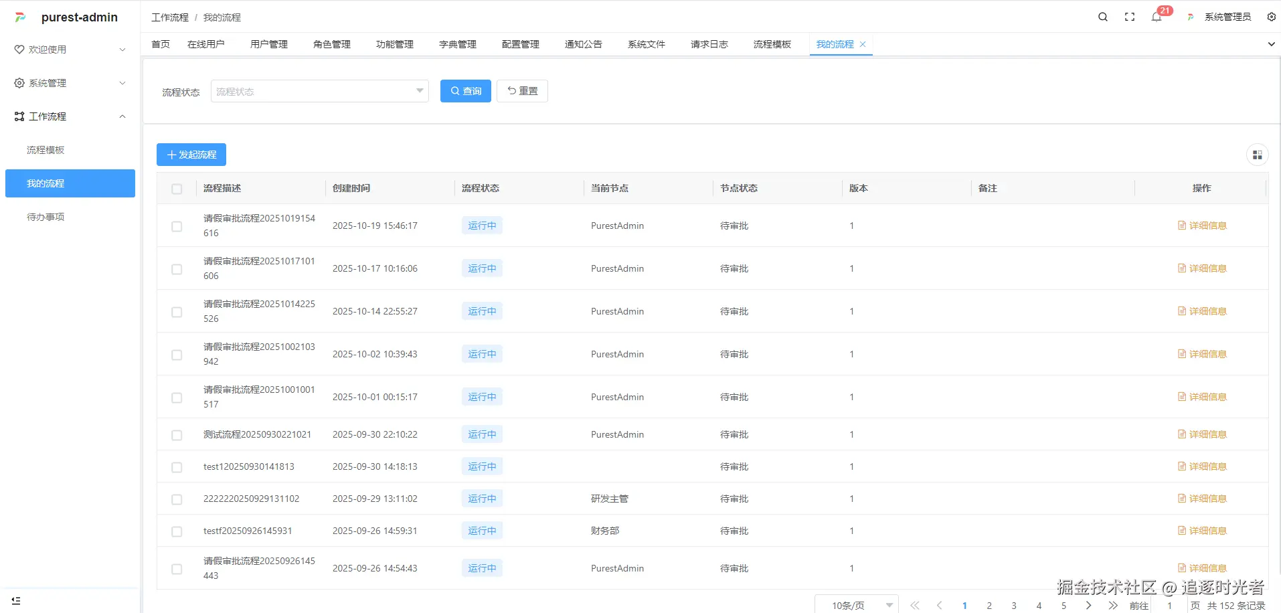This screenshot has width=1281, height=613.
Task: Check the row 请假审批流程20251019154616
Action: tap(177, 226)
